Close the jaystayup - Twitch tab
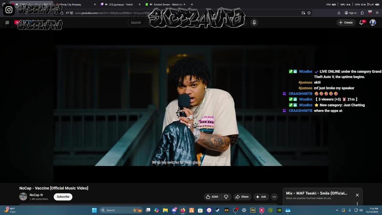382x215 pixels. 139,4
